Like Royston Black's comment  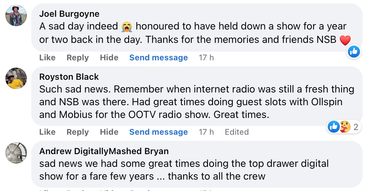pos(47,132)
